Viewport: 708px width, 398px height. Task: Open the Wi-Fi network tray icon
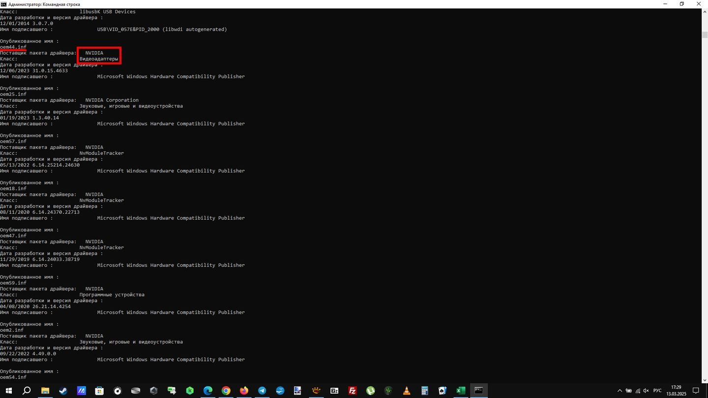(x=638, y=391)
